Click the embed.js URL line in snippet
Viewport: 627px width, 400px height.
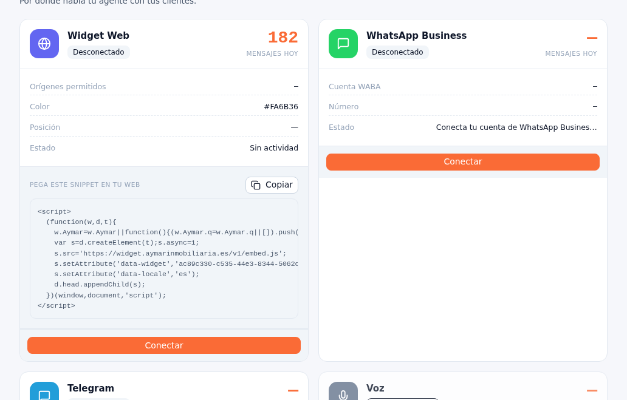tap(170, 253)
